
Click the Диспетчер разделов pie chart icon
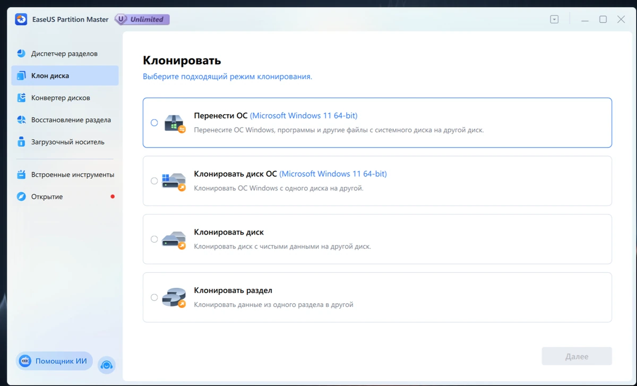click(21, 54)
